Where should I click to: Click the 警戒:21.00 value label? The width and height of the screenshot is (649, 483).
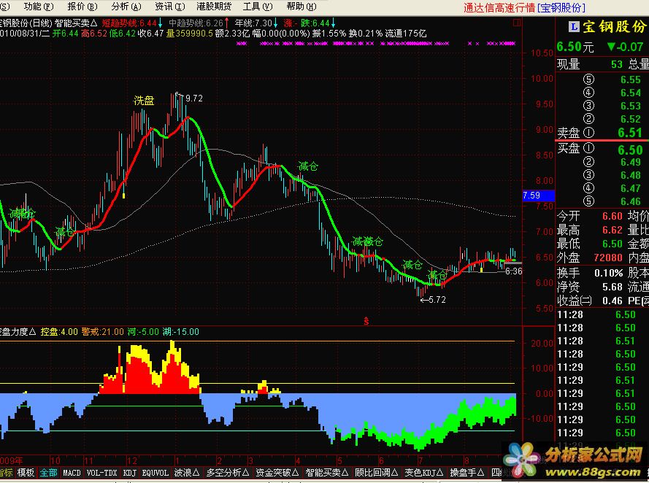pyautogui.click(x=103, y=332)
